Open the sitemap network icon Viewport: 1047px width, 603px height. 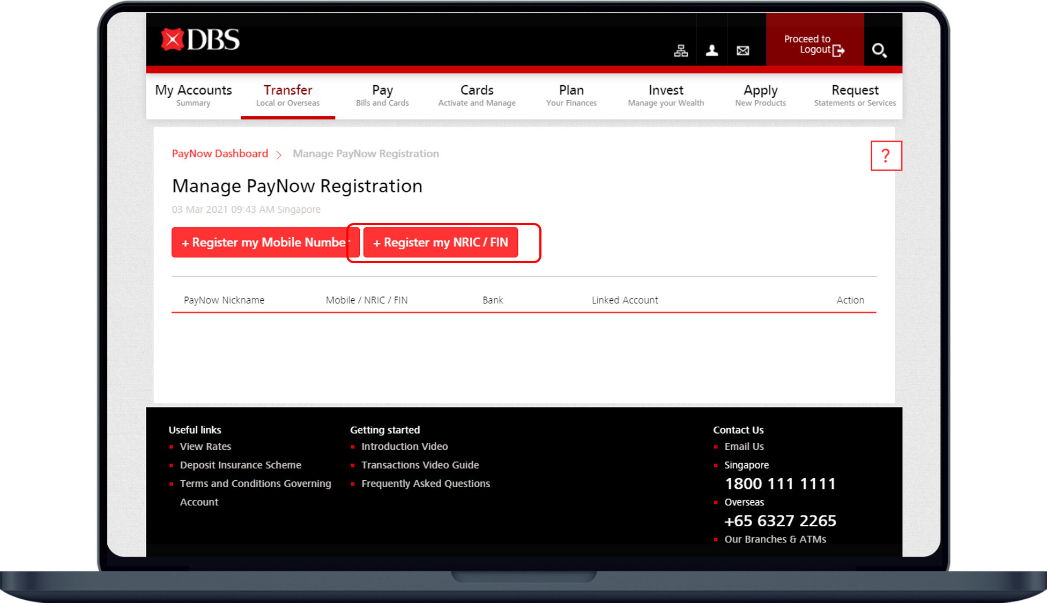coord(681,50)
